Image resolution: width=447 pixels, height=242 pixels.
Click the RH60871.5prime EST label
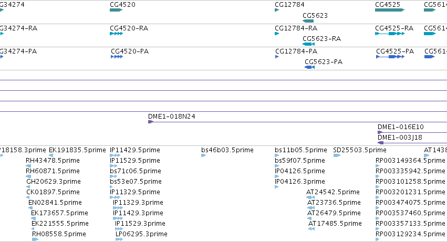coord(53,171)
